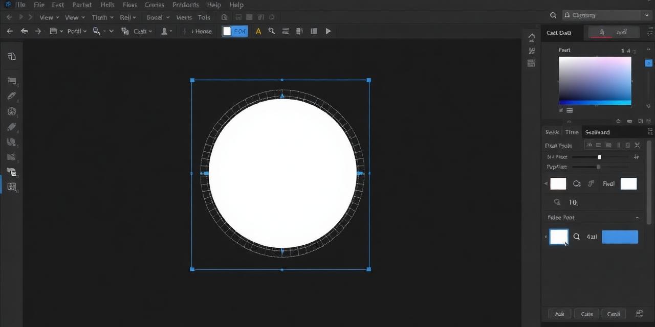Click the yellow A text icon in the toolbar

258,31
